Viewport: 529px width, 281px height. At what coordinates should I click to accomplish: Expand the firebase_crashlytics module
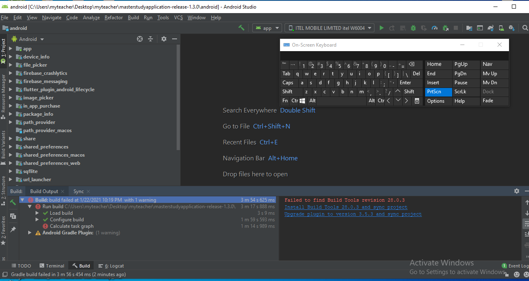[x=11, y=73]
